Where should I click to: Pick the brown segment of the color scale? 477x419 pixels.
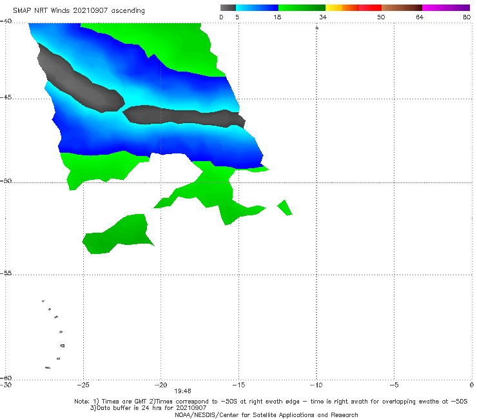[x=402, y=8]
